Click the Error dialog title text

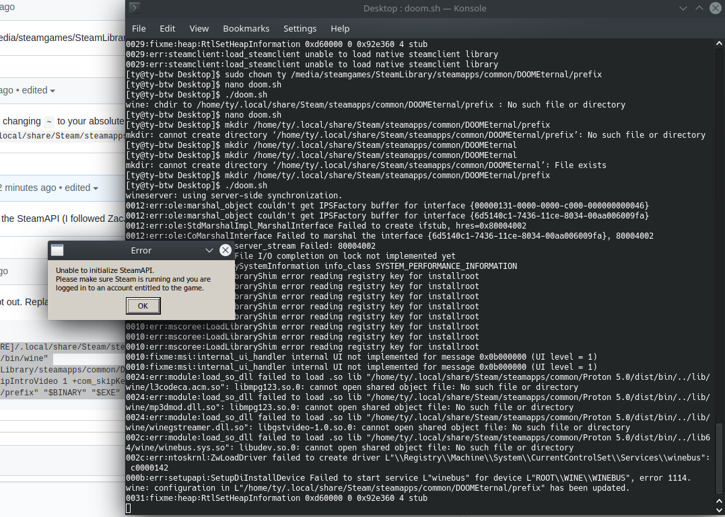click(x=141, y=250)
